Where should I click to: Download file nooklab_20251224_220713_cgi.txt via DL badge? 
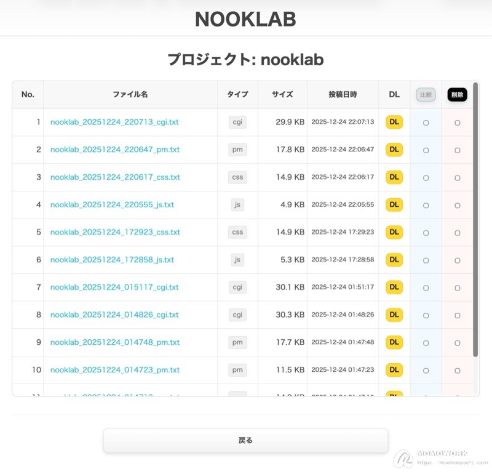394,123
